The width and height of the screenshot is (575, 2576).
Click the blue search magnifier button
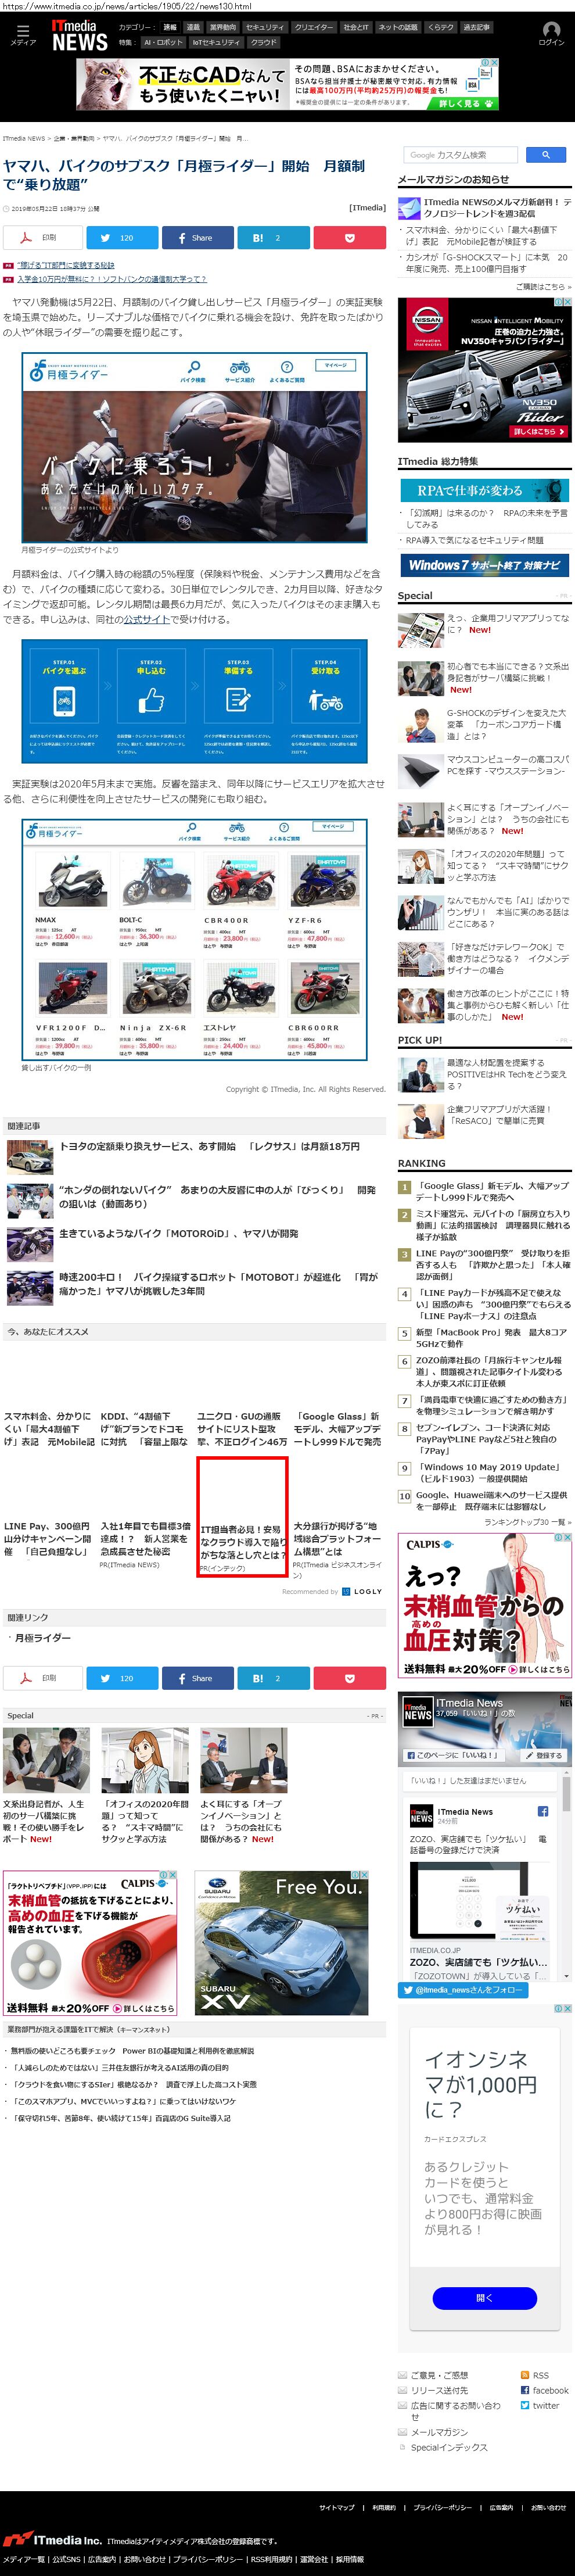pos(545,155)
